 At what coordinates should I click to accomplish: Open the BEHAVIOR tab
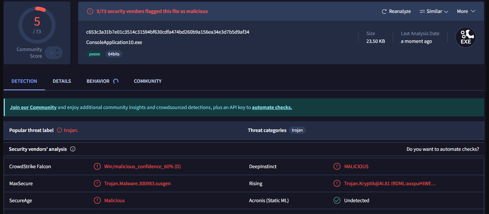pos(98,81)
